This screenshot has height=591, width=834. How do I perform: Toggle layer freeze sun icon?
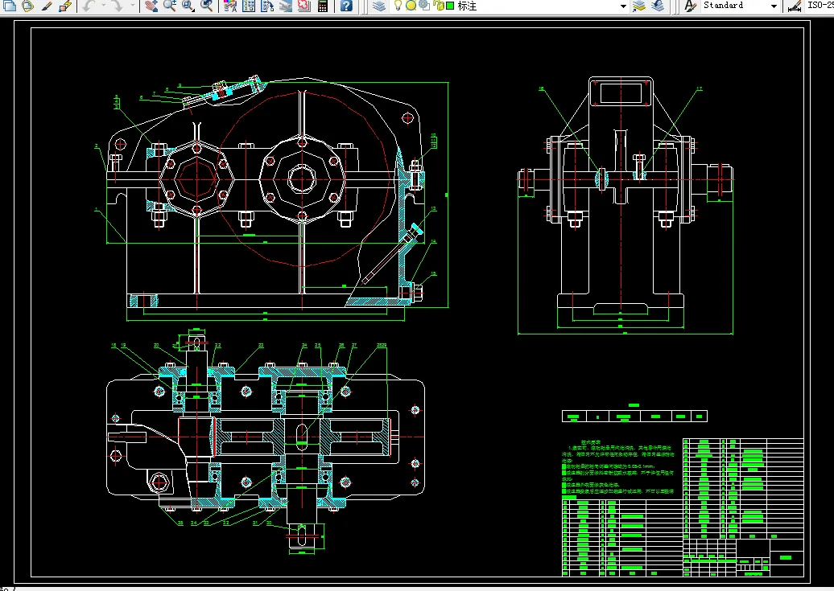pyautogui.click(x=411, y=6)
